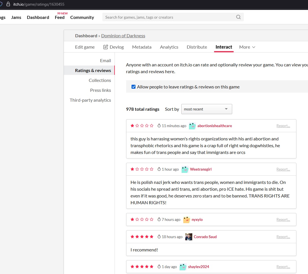Viewport: 308px width, 274px height.
Task: Switch to the Distribute tab
Action: coord(197,47)
